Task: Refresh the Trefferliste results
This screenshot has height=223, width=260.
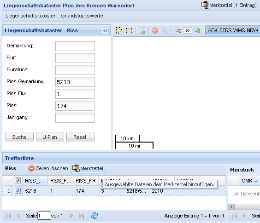Action: tap(95, 216)
